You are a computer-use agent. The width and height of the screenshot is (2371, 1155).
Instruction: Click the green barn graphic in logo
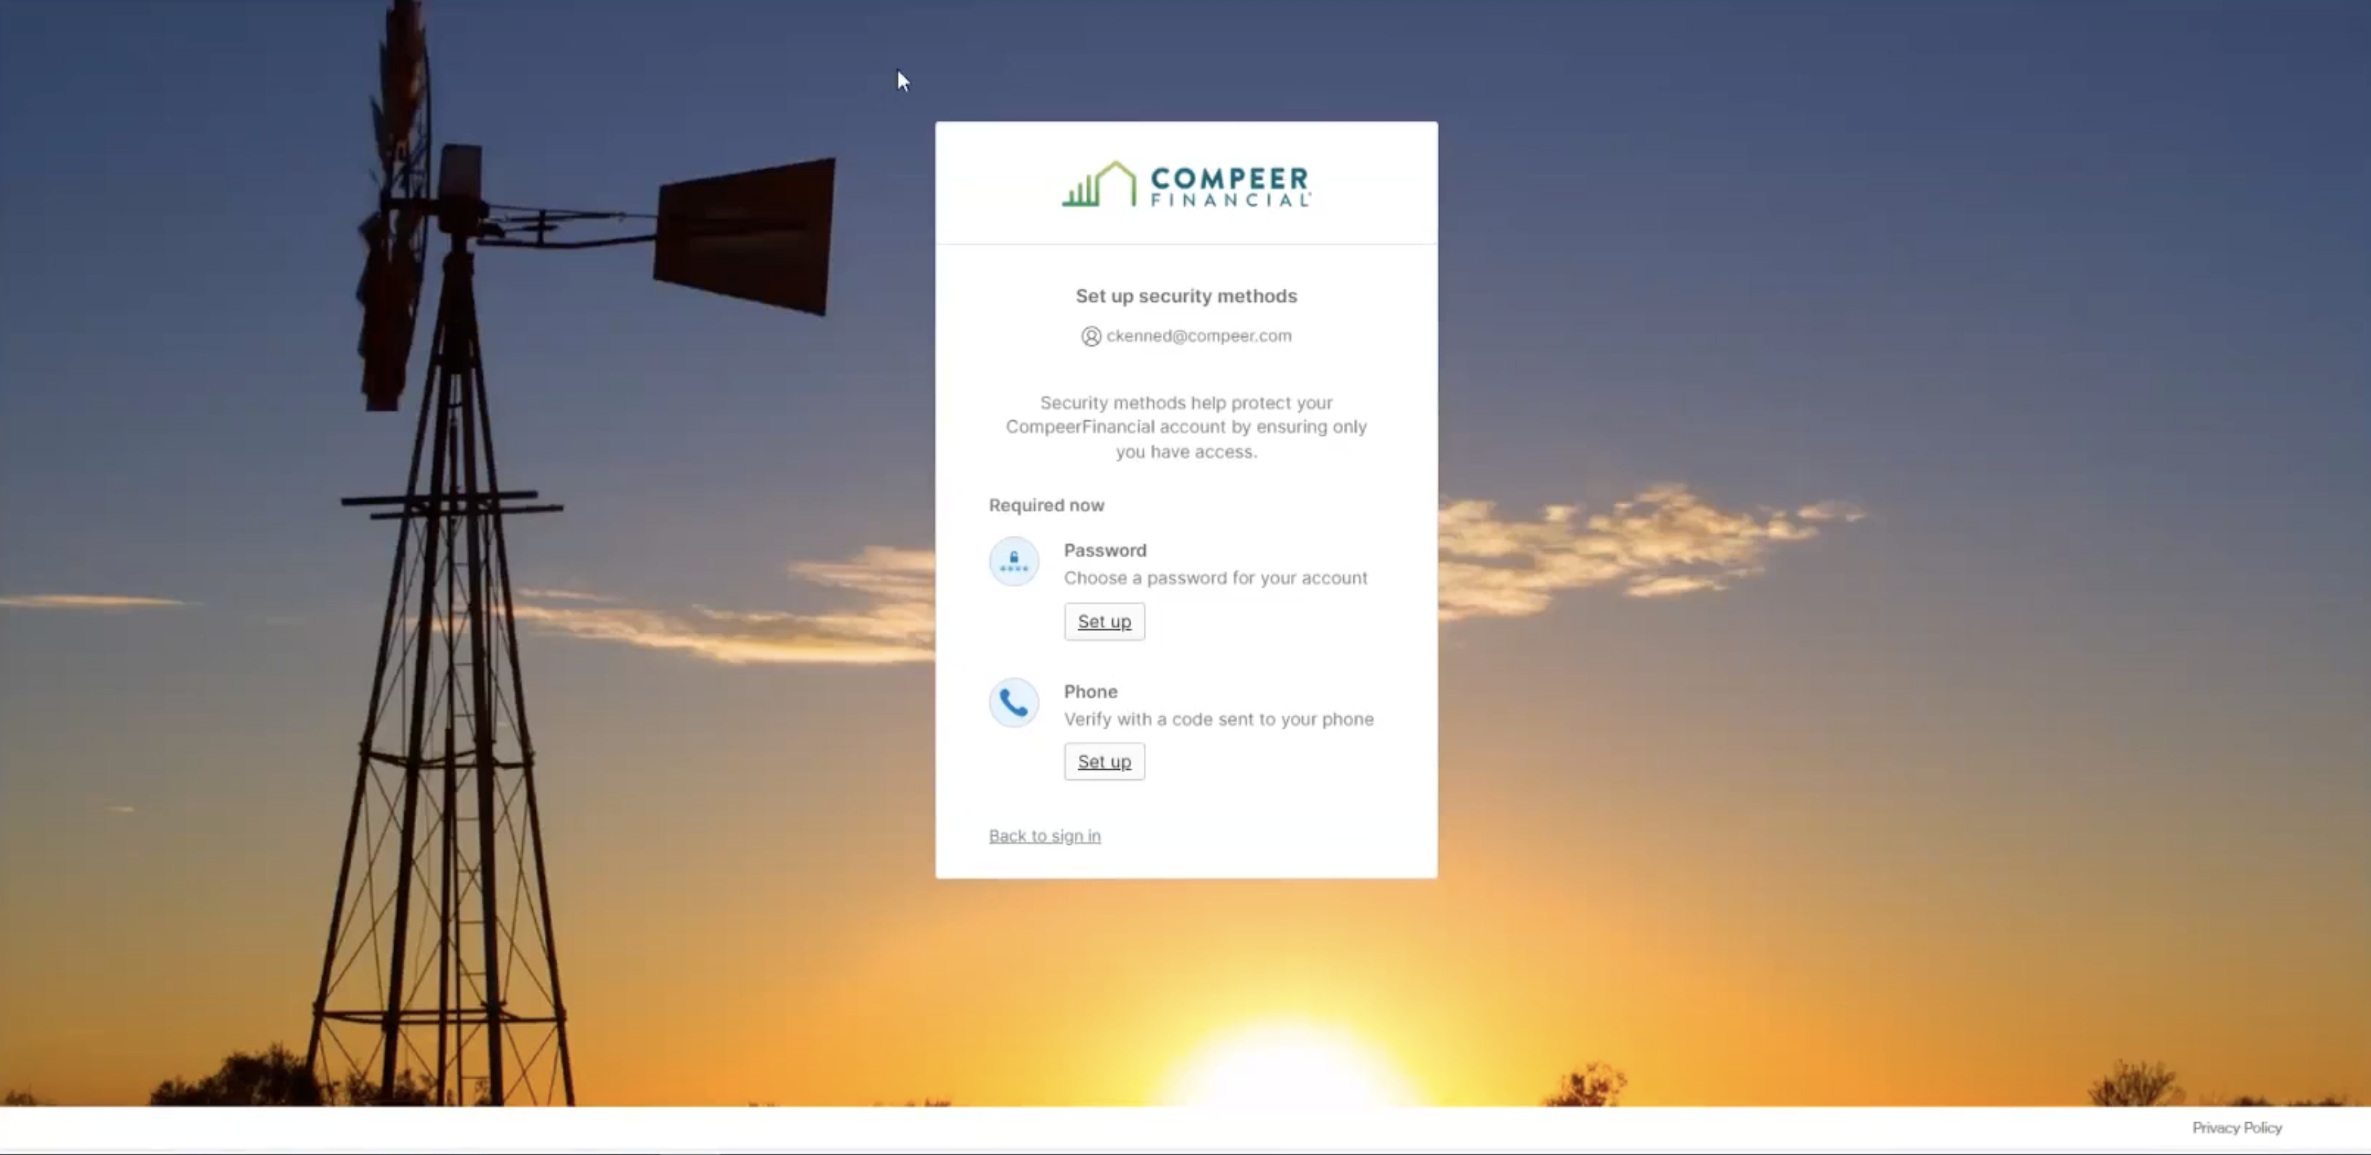click(1099, 185)
